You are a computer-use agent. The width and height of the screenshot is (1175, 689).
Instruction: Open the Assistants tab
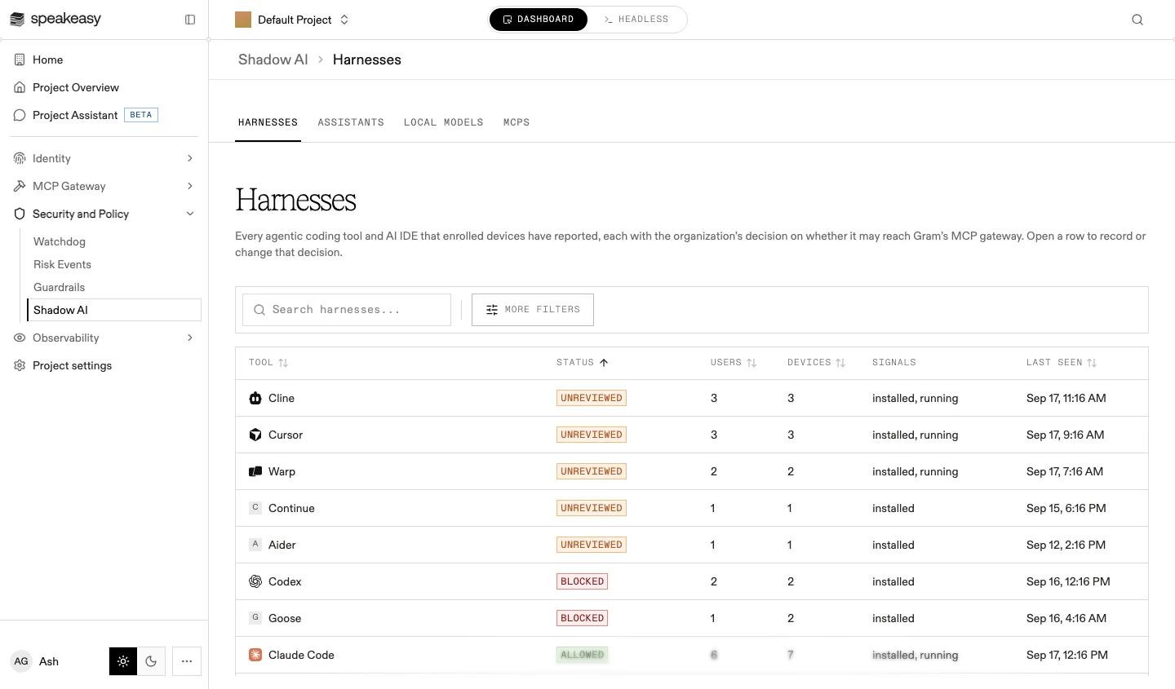click(x=351, y=122)
